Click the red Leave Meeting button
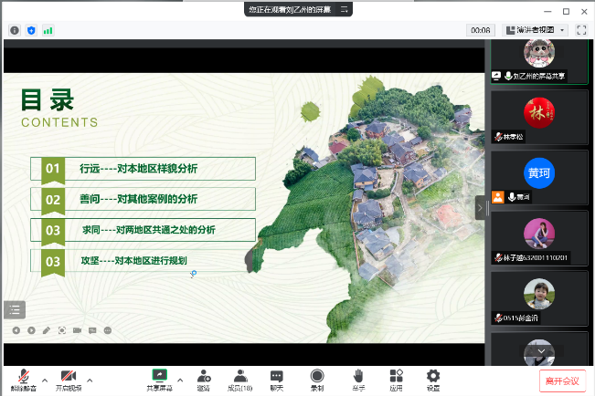595x396 pixels. point(562,380)
